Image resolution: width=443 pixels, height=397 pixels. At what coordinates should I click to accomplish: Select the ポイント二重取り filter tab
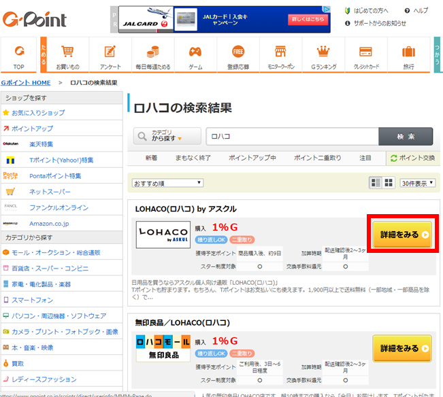(x=318, y=158)
